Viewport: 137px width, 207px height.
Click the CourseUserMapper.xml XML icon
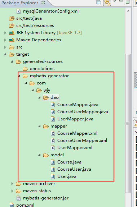point(53,141)
